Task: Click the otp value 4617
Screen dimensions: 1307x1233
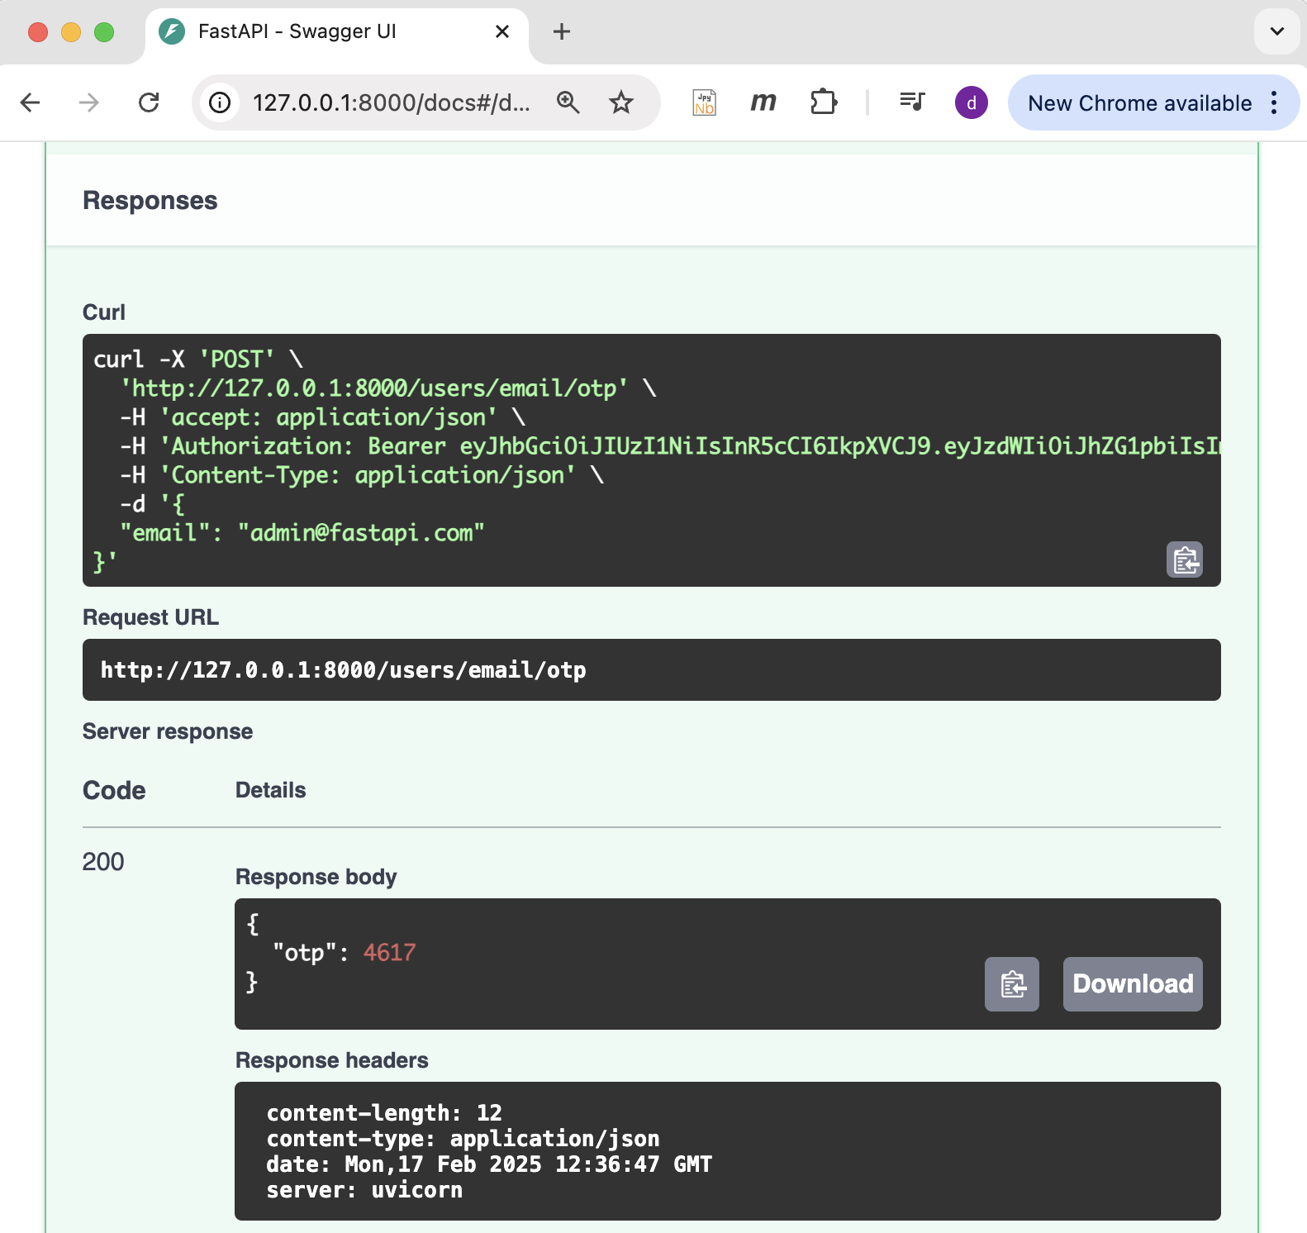Action: coord(390,953)
